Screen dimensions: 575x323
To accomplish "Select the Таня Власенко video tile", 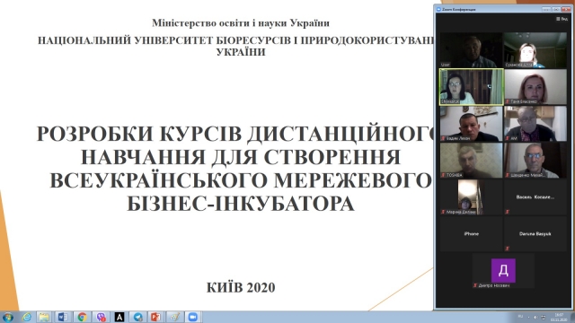I will pyautogui.click(x=535, y=87).
